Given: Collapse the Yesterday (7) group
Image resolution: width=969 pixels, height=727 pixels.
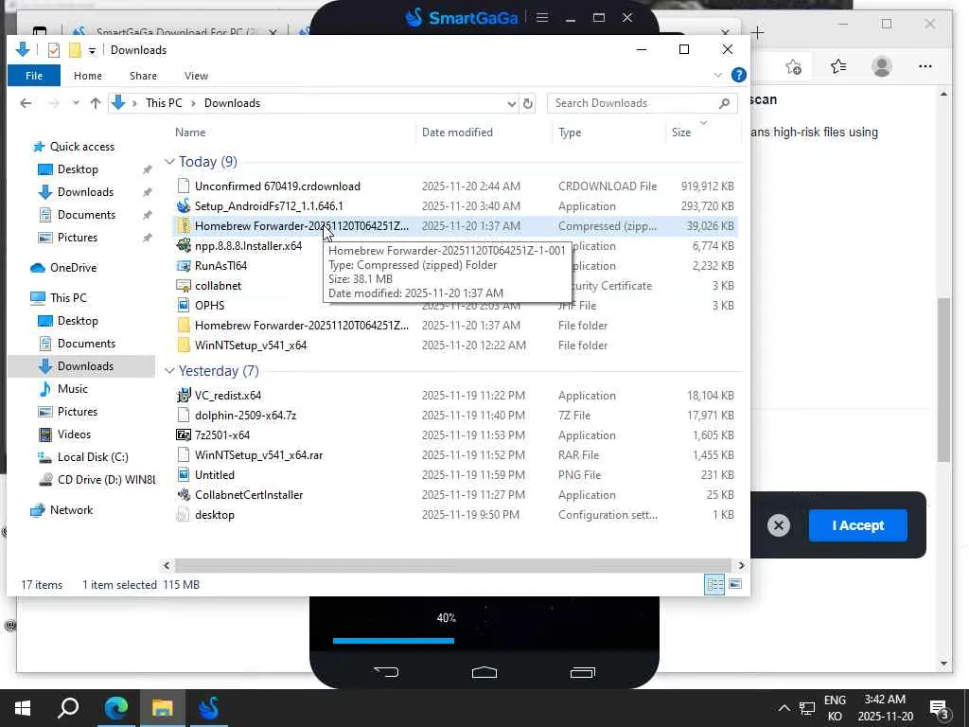Looking at the screenshot, I should point(169,371).
